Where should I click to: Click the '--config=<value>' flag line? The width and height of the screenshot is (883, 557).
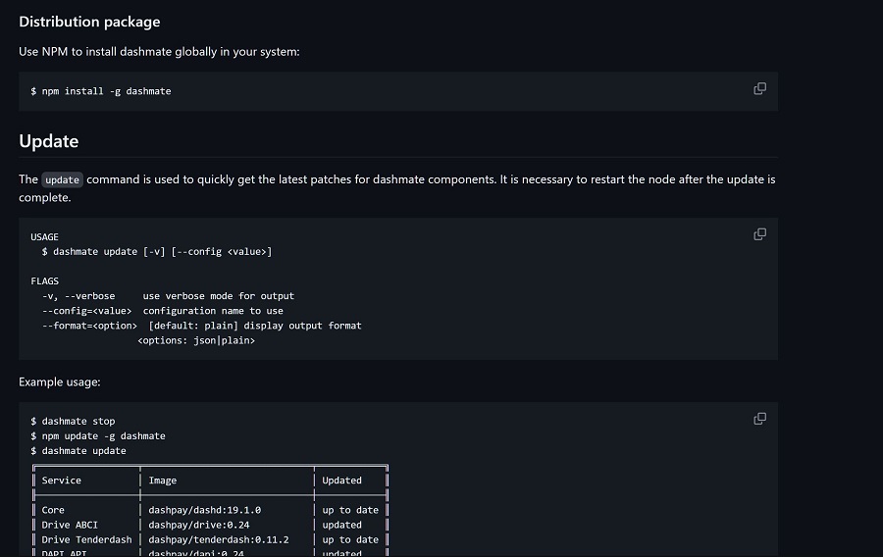[162, 311]
